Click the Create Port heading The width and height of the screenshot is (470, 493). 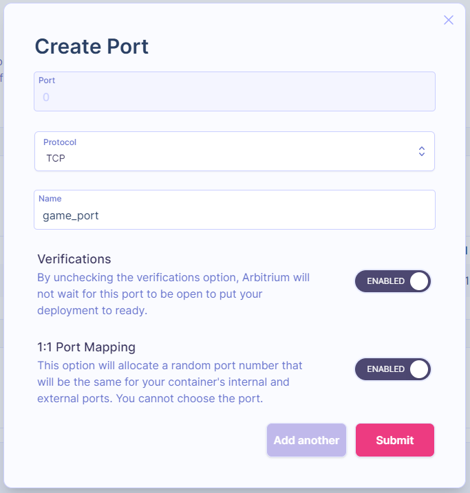(x=92, y=47)
